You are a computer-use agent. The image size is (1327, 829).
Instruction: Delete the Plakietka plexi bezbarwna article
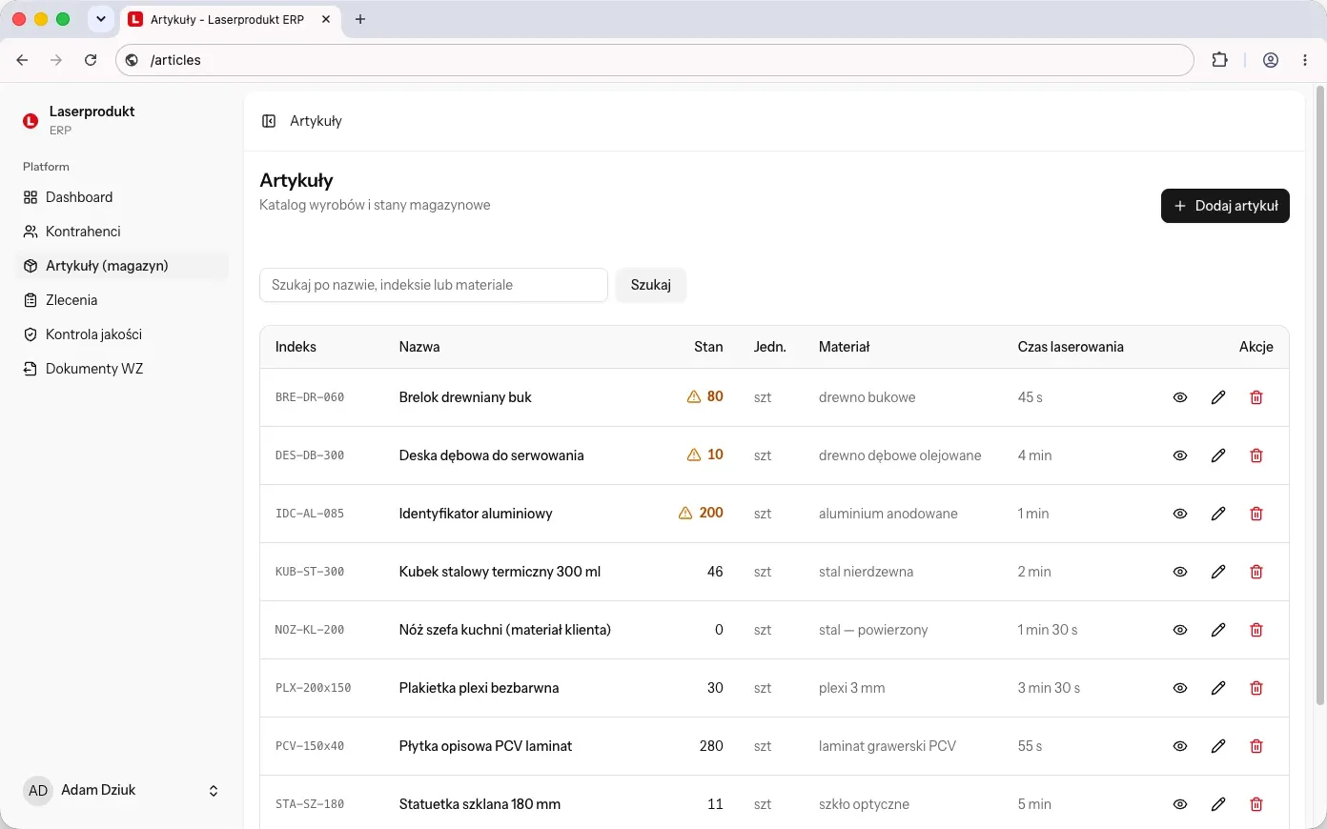click(1256, 688)
